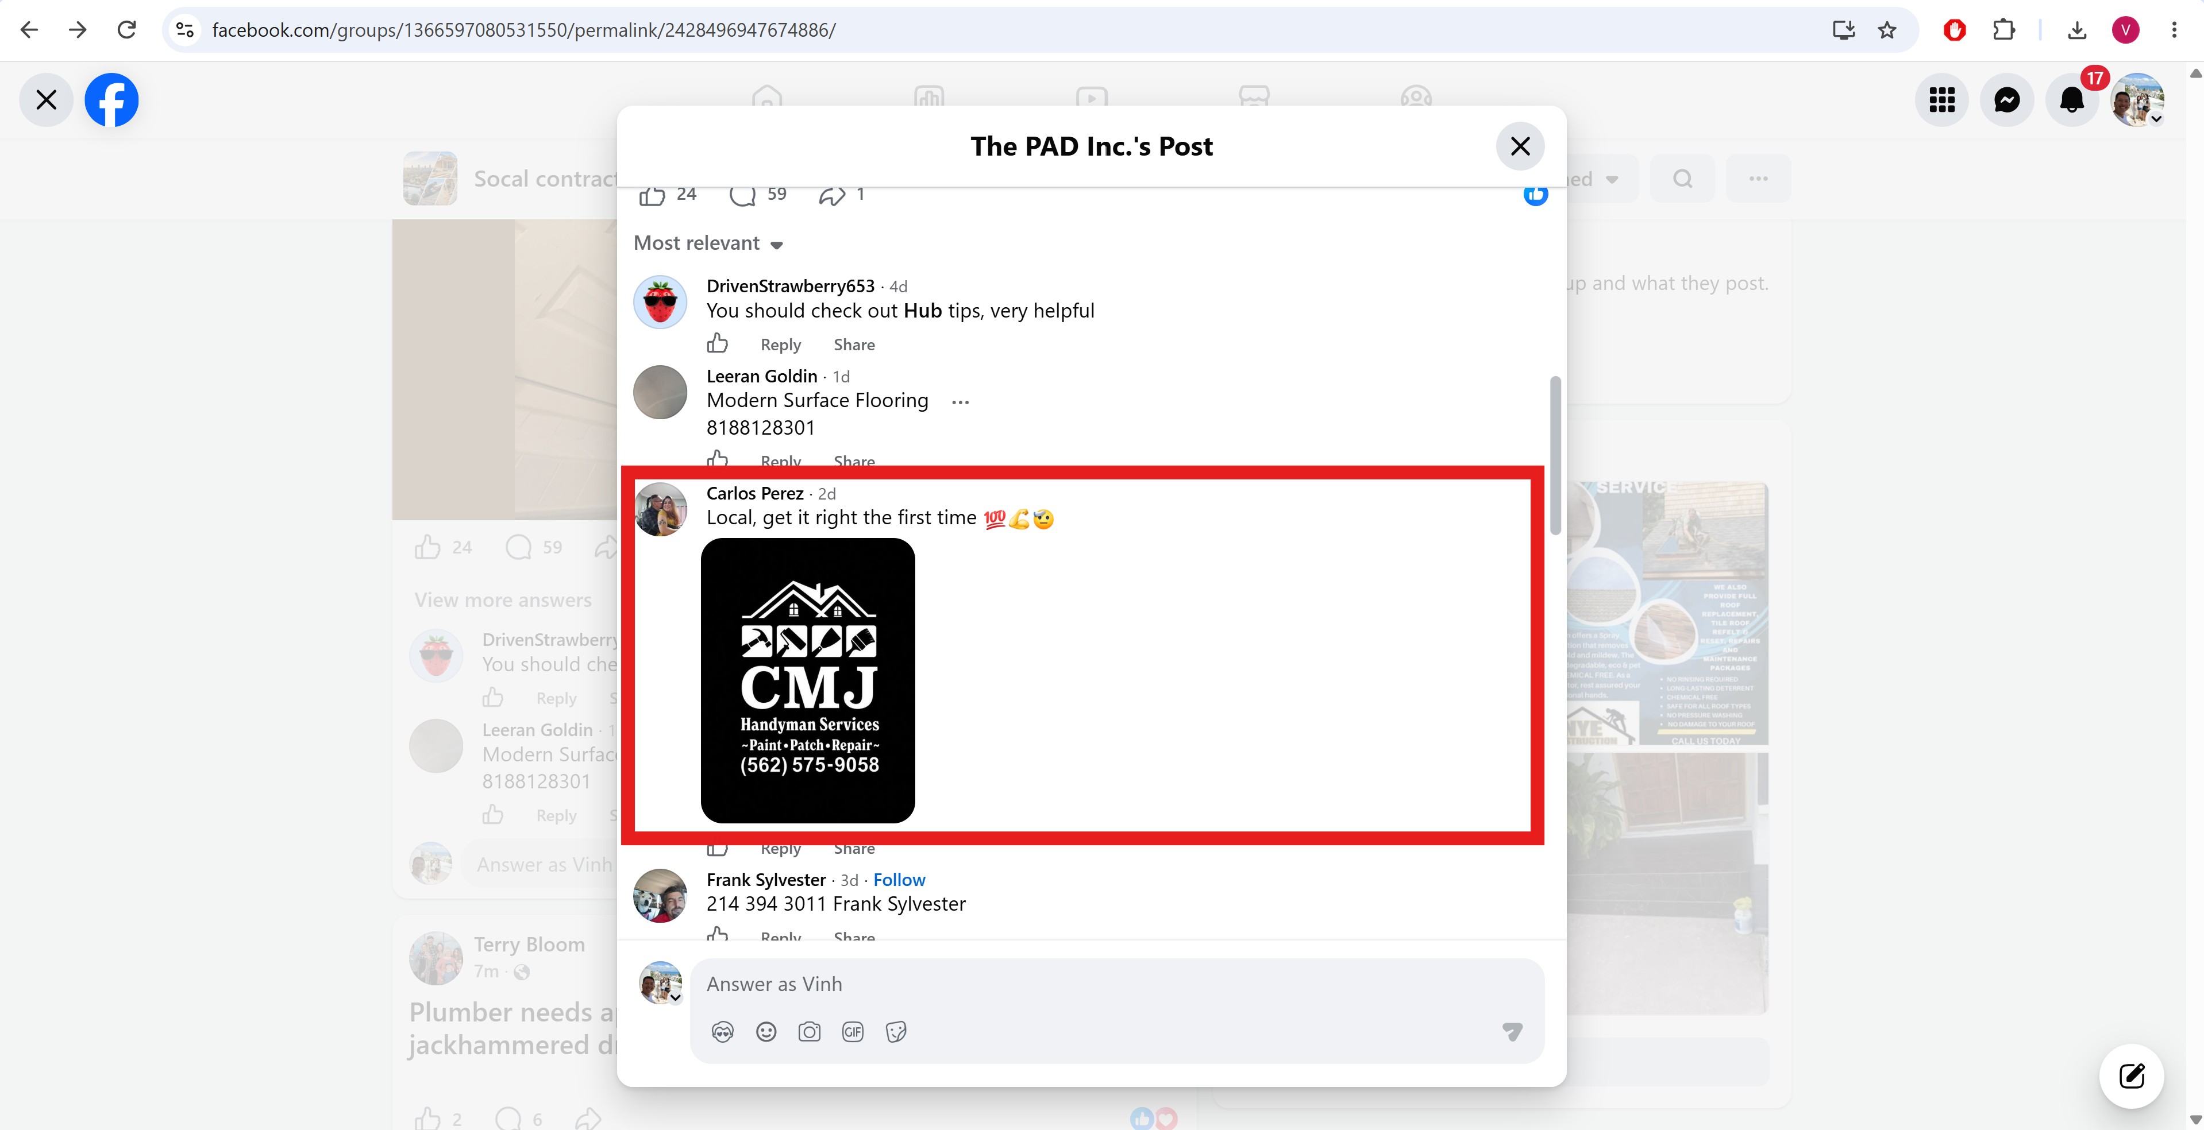
Task: Click the dialog's comment list scrollbar
Action: click(x=1555, y=455)
